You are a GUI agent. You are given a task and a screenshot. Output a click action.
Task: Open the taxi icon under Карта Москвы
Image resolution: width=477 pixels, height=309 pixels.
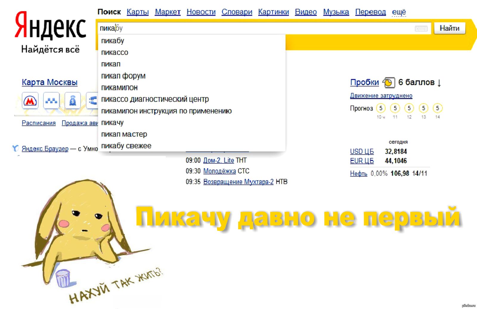coord(51,101)
